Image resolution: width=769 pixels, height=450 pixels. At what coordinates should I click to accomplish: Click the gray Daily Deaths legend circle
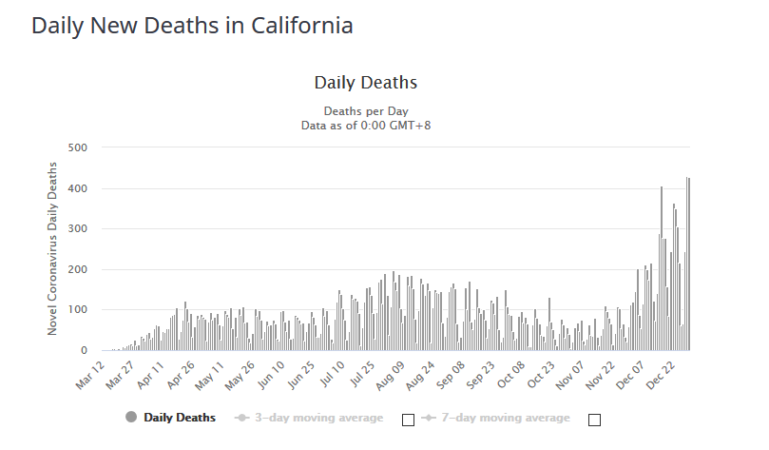131,418
